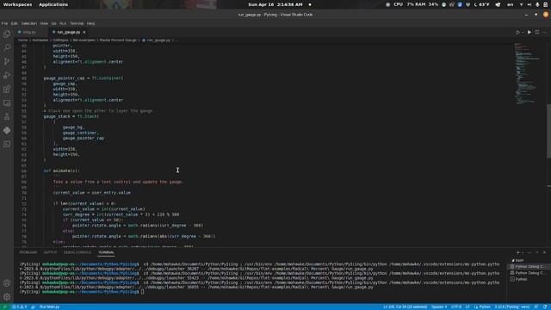Close the run_gauge.py tab
The width and height of the screenshot is (551, 310).
pos(84,32)
